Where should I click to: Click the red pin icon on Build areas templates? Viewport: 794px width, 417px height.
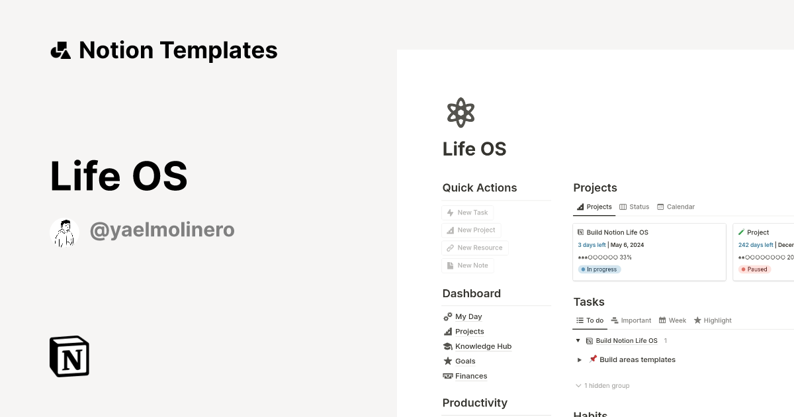pyautogui.click(x=593, y=359)
